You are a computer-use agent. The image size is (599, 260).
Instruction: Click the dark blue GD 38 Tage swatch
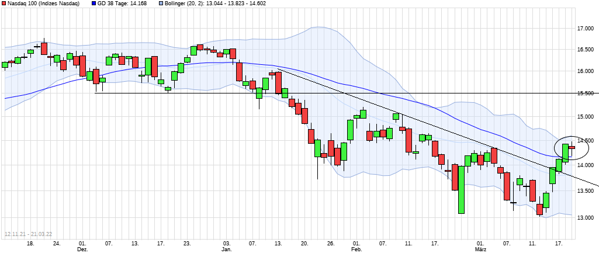click(94, 3)
